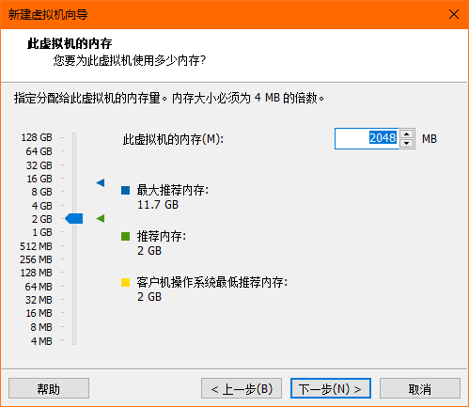Viewport: 469px width, 407px height.
Task: Click the 4 MB label on memory scale
Action: (41, 341)
